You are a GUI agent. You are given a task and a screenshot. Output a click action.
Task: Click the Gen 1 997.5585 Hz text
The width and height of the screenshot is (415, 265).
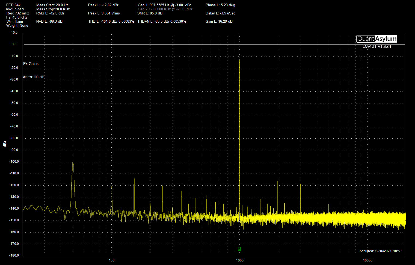164,5
